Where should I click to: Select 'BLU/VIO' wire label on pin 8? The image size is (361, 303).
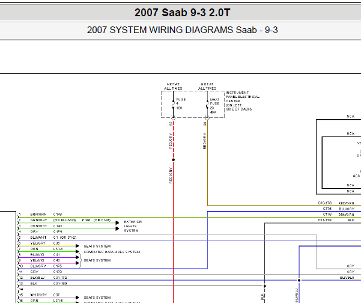(x=37, y=255)
